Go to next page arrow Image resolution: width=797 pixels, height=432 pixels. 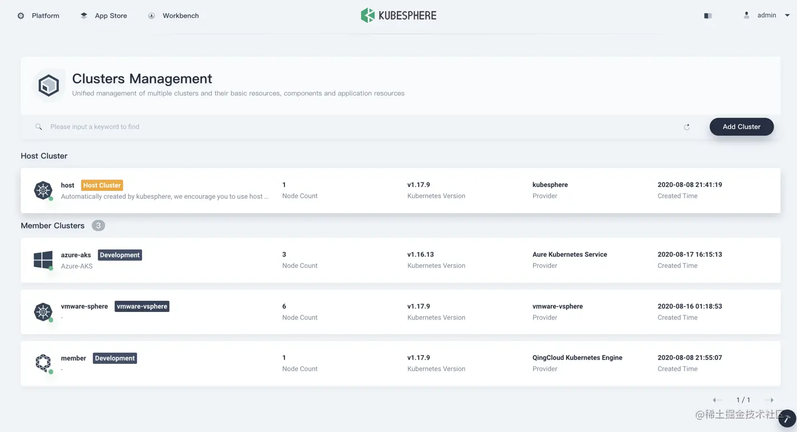click(769, 400)
